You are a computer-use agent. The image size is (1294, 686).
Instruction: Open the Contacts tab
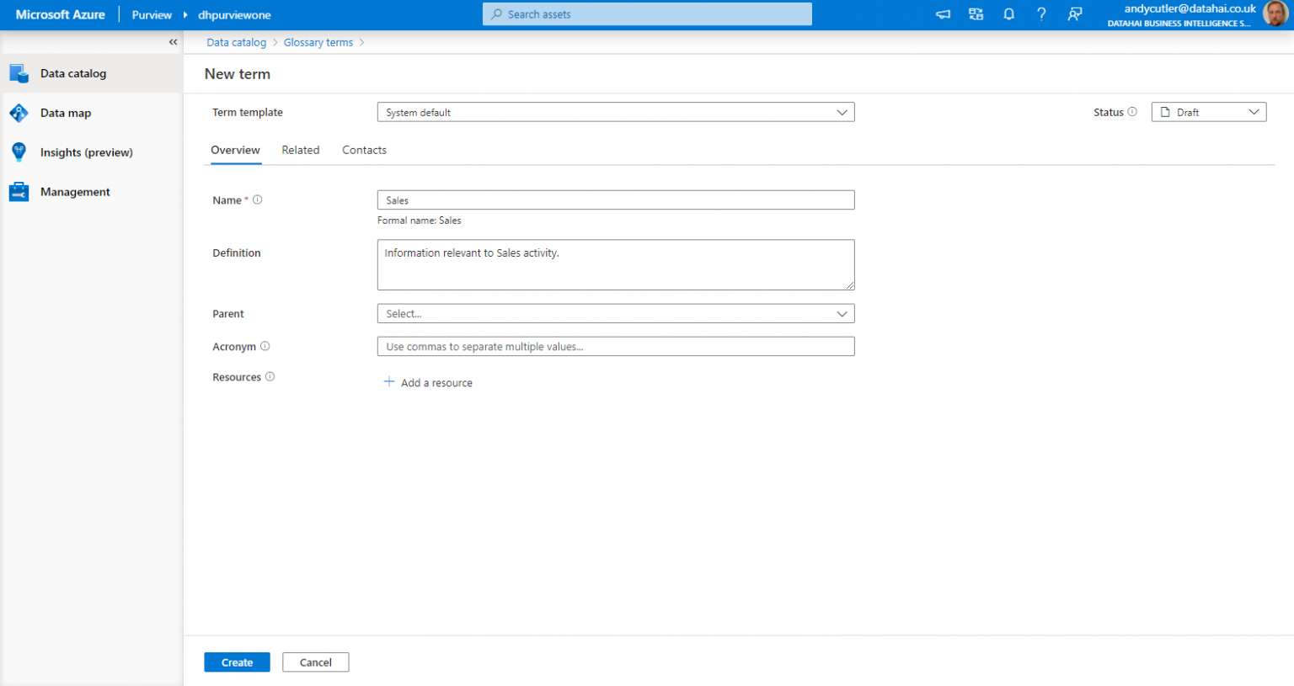coord(364,149)
